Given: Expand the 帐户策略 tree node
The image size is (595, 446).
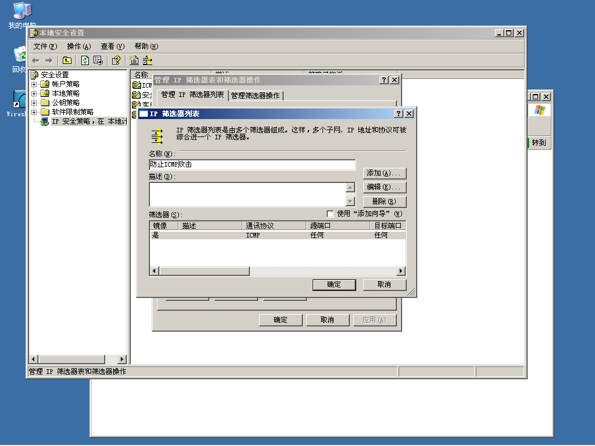Looking at the screenshot, I should (x=34, y=84).
